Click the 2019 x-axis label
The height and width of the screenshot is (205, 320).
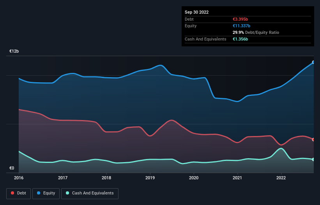coord(150,178)
